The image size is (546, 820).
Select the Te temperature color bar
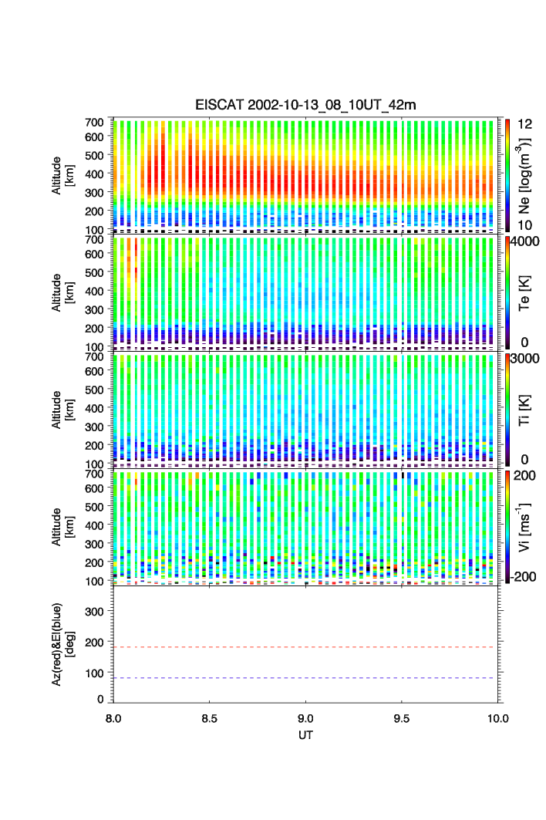coord(507,292)
